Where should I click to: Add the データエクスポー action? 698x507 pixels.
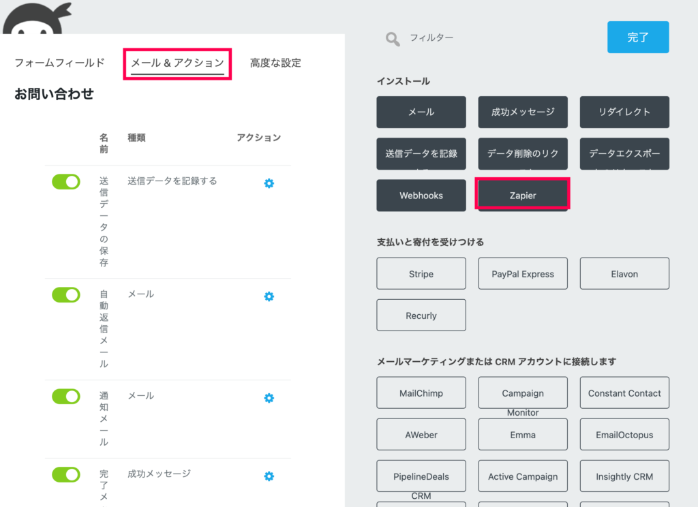point(624,153)
